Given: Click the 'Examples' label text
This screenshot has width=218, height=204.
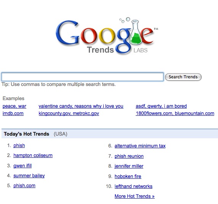Looking at the screenshot, I should click(13, 99).
